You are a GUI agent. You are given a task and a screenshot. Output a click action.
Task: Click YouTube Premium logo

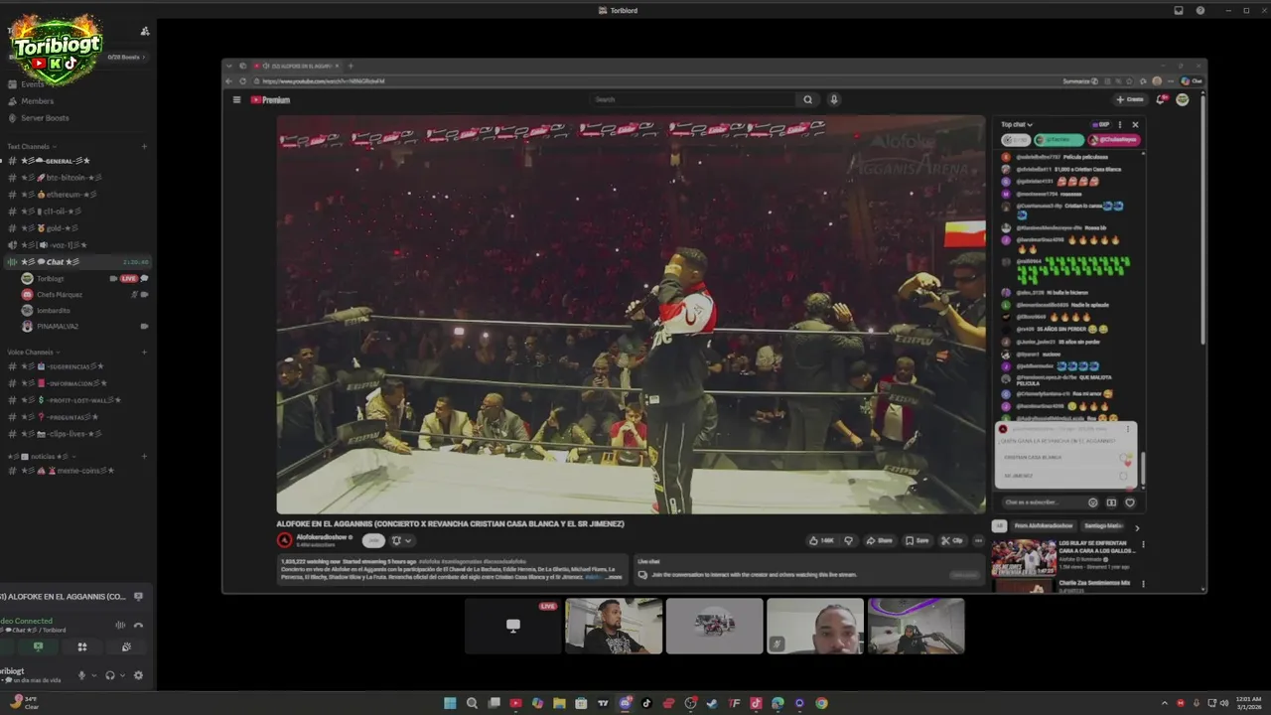point(270,99)
